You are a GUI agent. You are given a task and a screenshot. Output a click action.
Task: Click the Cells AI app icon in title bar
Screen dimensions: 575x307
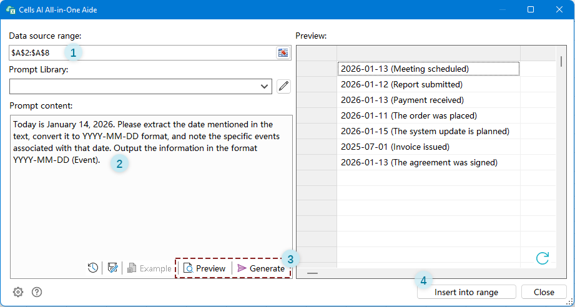click(11, 10)
